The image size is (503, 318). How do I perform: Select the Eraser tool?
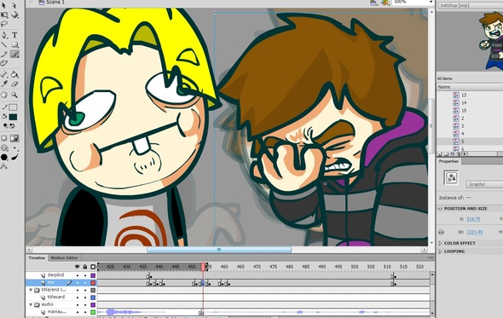[14, 84]
